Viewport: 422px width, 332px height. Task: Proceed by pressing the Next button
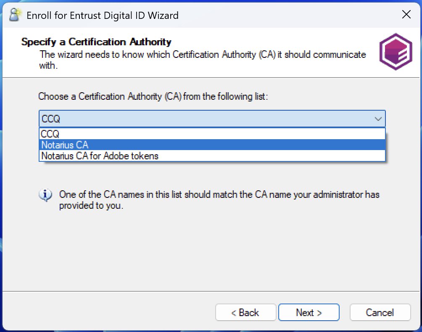pos(309,313)
